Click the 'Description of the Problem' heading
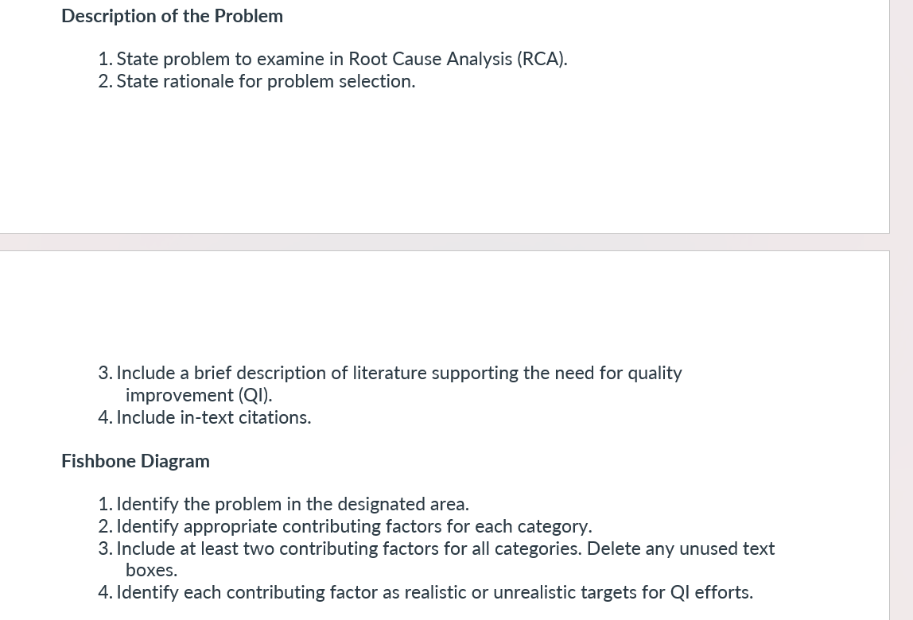Viewport: 913px width, 620px height. click(173, 17)
